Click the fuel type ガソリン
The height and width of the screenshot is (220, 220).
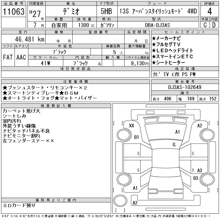[107, 25]
